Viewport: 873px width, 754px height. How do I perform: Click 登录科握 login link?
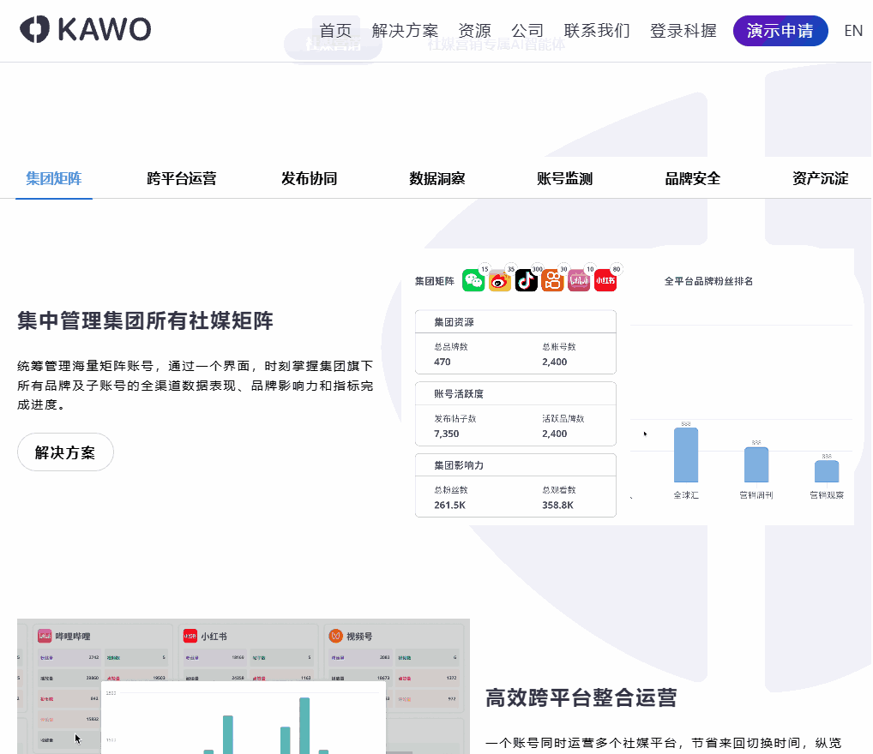(683, 31)
